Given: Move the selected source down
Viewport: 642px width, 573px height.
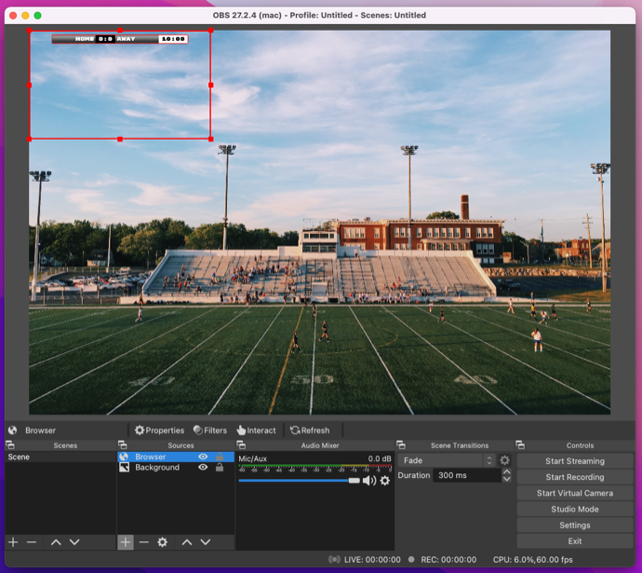Looking at the screenshot, I should point(206,542).
